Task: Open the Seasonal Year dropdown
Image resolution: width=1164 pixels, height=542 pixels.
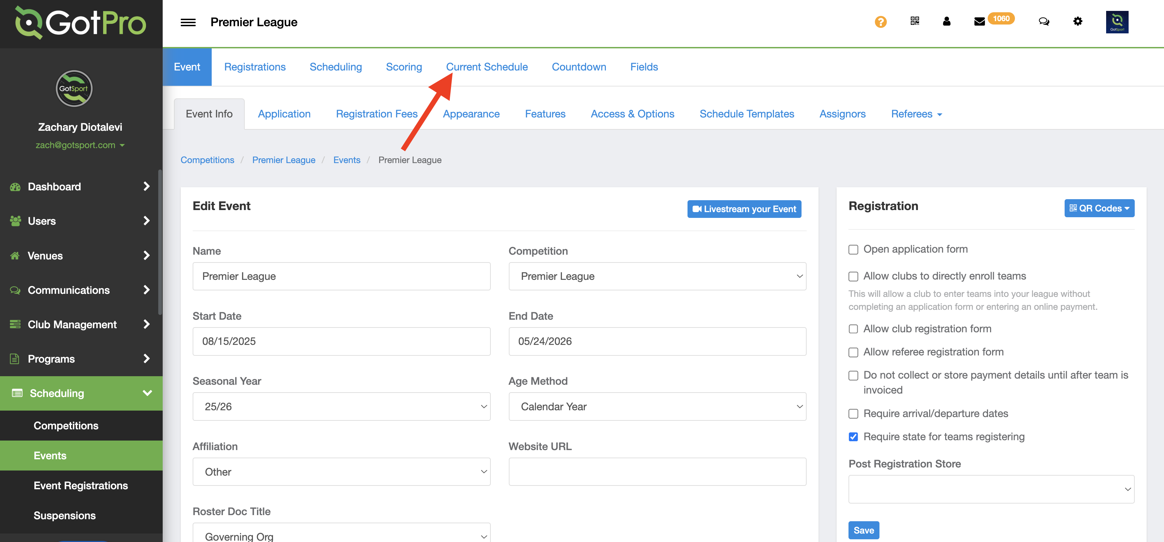Action: click(341, 406)
